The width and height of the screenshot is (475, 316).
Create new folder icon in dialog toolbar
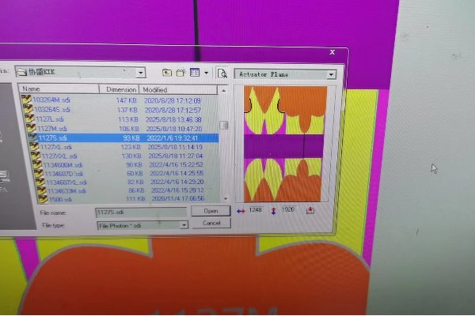tap(180, 73)
